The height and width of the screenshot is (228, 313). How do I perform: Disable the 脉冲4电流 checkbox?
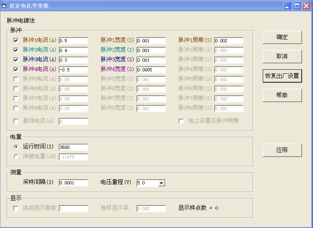pyautogui.click(x=16, y=69)
